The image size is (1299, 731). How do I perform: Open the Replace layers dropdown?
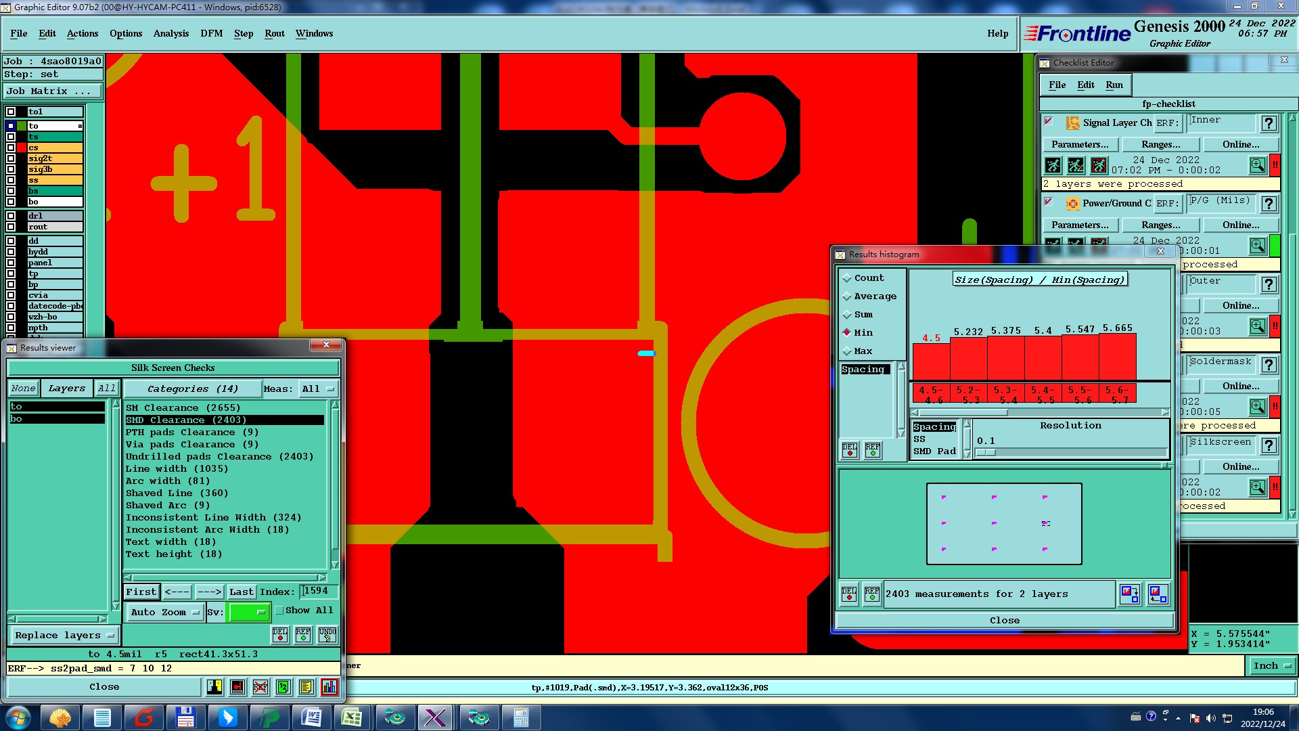[x=64, y=636]
